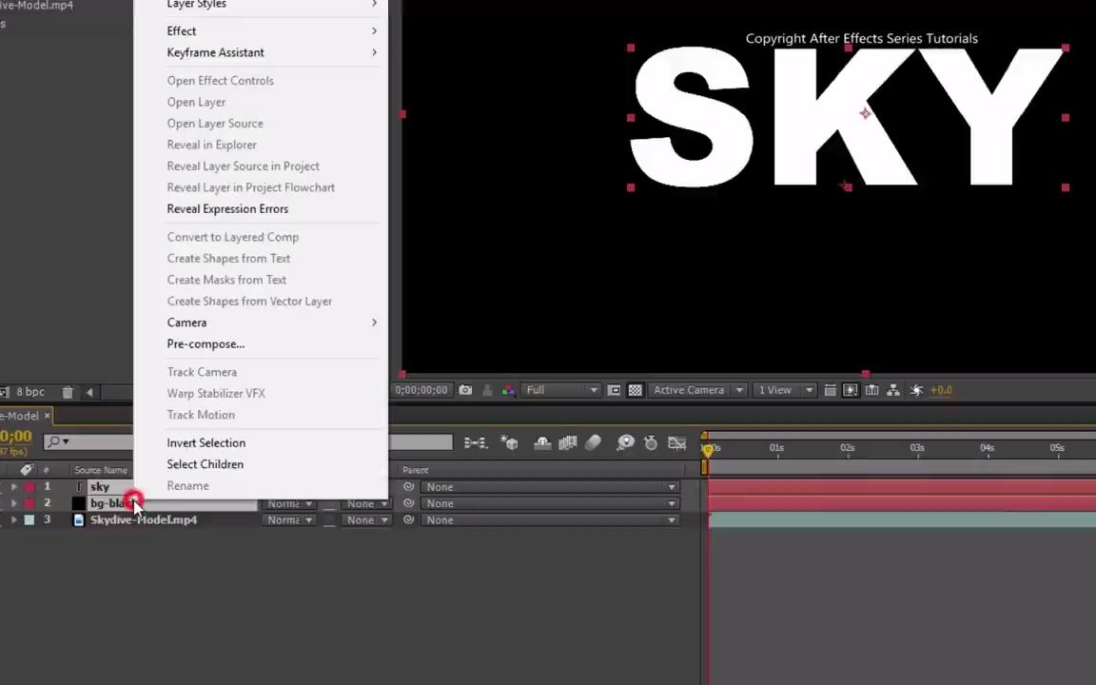
Task: Click Select Children in the menu
Action: [205, 463]
